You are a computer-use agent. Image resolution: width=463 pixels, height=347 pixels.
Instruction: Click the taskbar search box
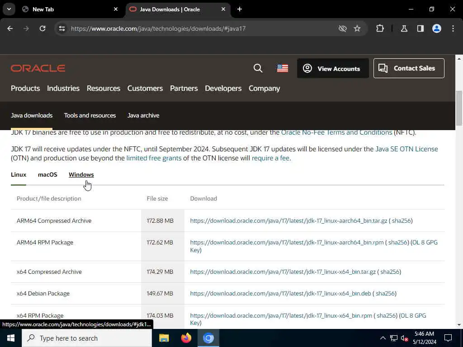[87, 338]
